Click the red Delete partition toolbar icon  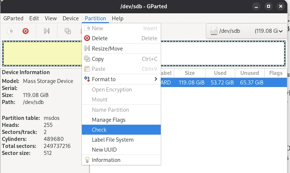[x=26, y=31]
